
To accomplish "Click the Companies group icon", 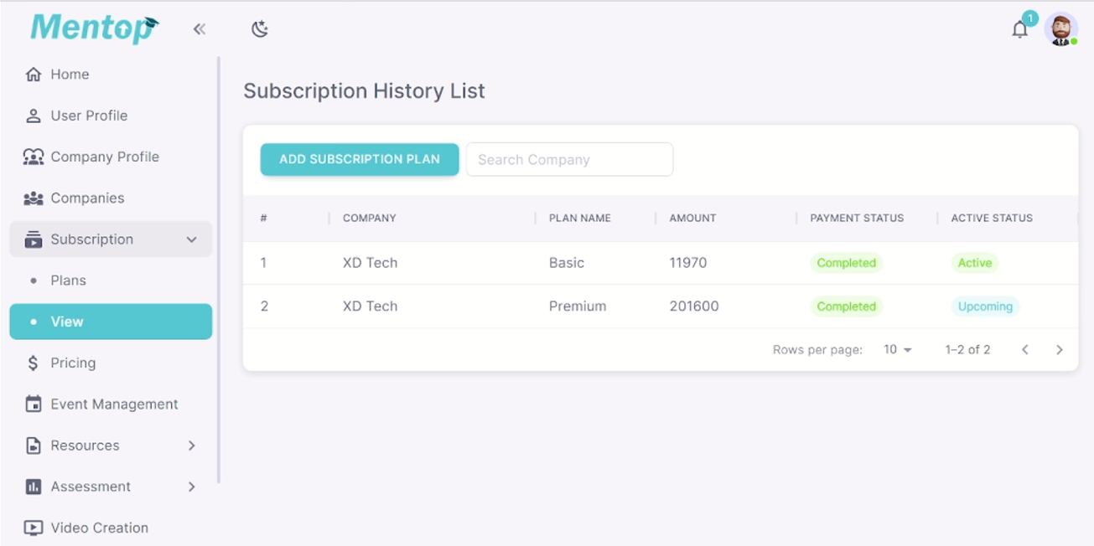I will pyautogui.click(x=34, y=198).
